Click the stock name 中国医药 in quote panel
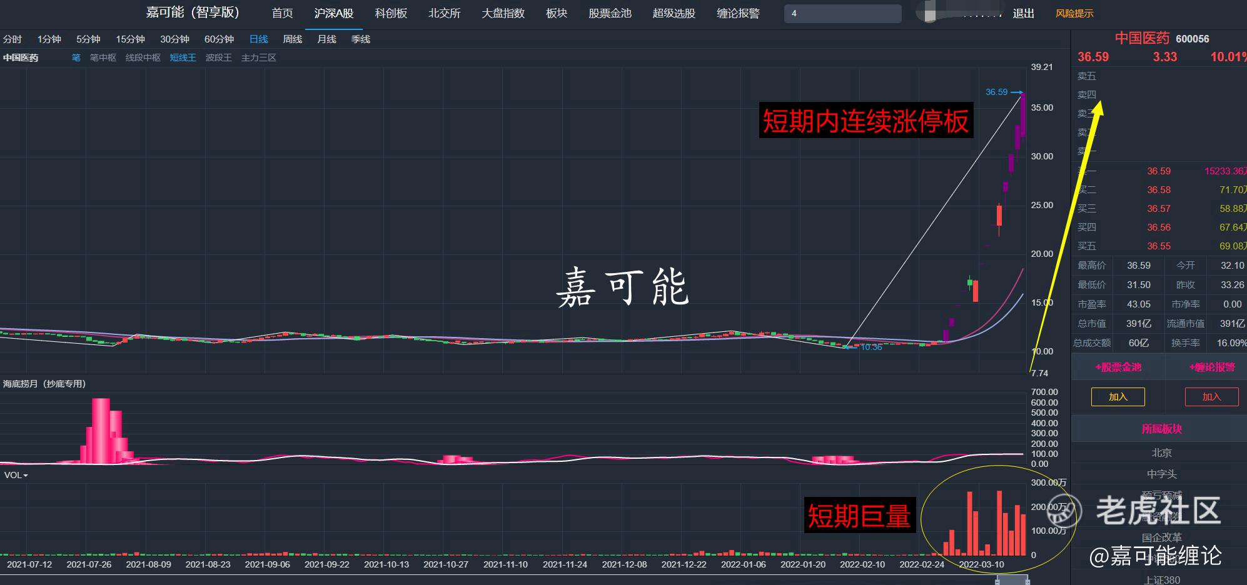Image resolution: width=1247 pixels, height=585 pixels. [1142, 38]
